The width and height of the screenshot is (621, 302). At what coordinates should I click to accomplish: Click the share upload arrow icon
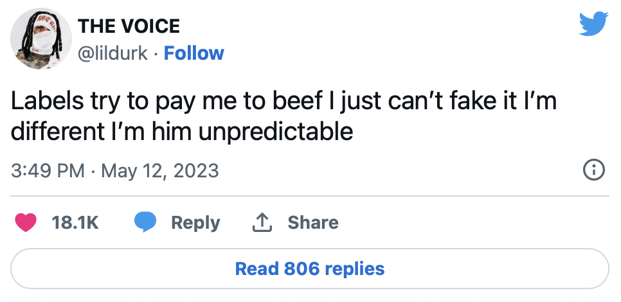pos(261,222)
